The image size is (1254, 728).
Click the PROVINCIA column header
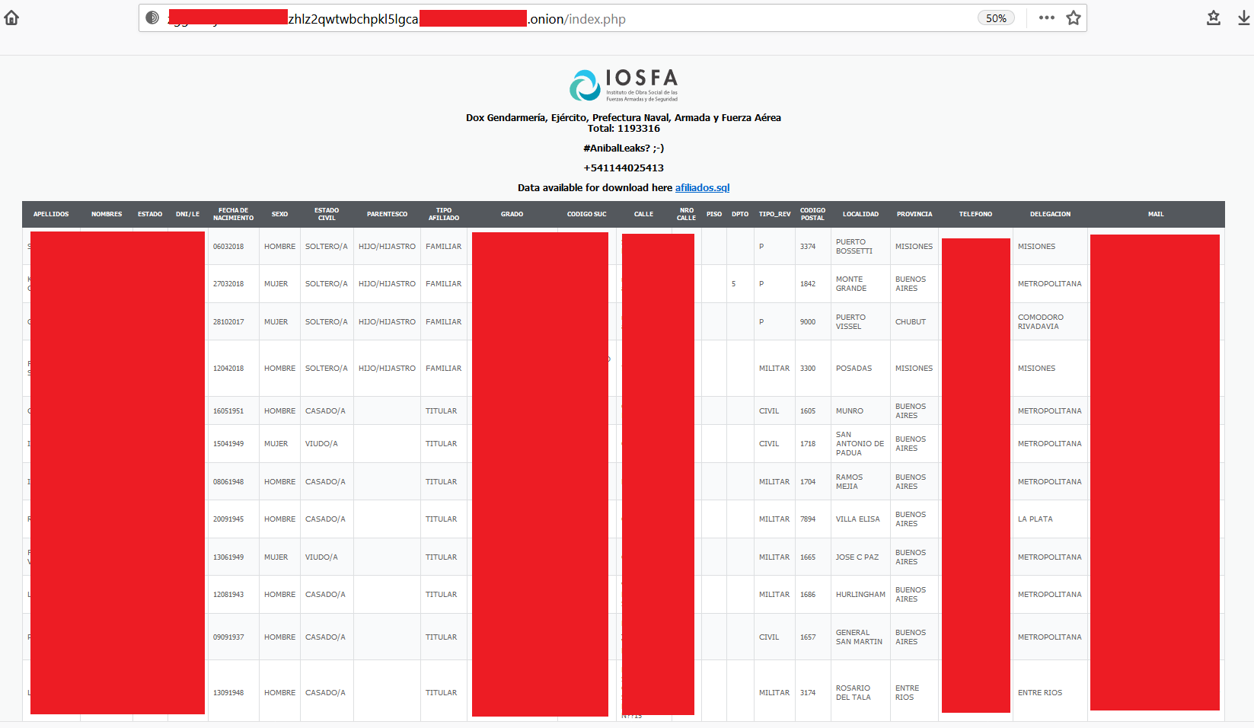click(914, 214)
